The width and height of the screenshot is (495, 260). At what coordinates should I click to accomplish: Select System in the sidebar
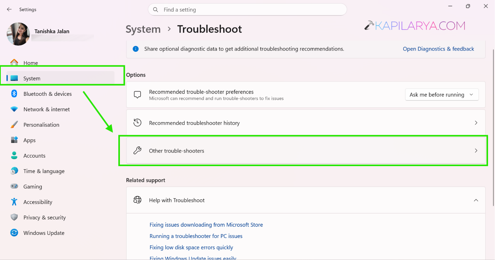32,78
